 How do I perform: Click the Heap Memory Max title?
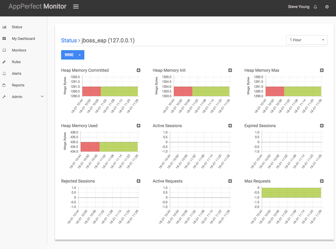click(262, 70)
